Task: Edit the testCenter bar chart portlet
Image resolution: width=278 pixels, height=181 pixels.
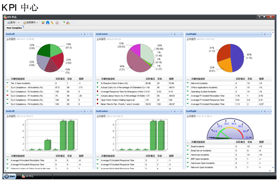Action: pos(171,111)
